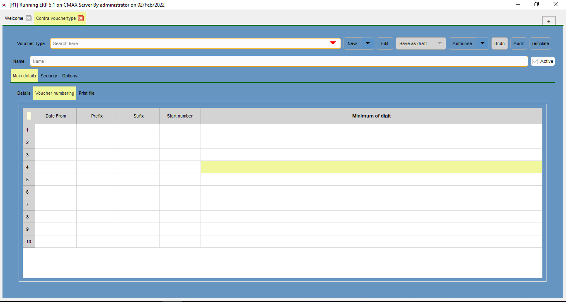Click the Template button
The image size is (566, 302).
[x=540, y=43]
